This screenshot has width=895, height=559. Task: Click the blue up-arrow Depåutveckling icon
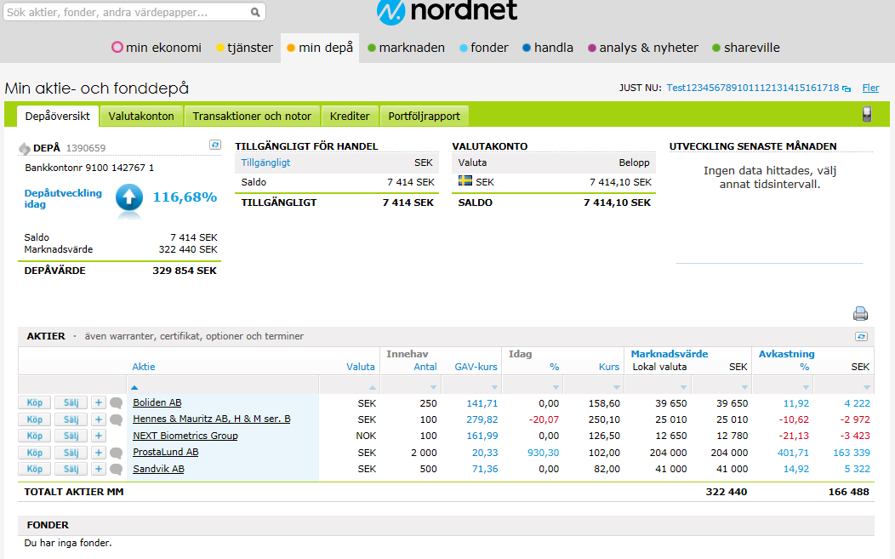[x=129, y=198]
